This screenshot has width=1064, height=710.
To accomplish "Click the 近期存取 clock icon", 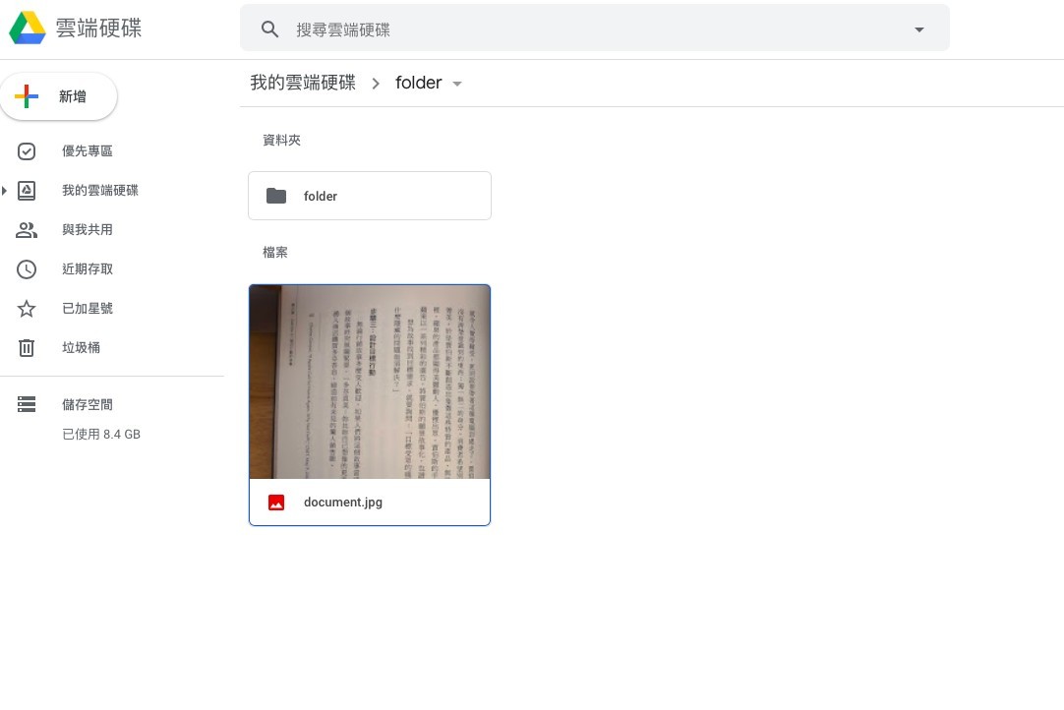I will click(27, 269).
